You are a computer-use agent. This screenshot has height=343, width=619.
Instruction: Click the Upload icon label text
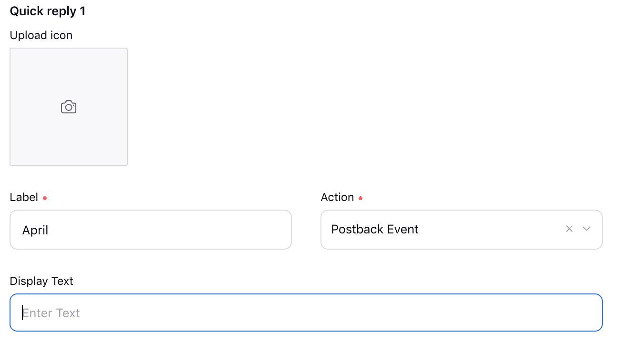(x=41, y=35)
